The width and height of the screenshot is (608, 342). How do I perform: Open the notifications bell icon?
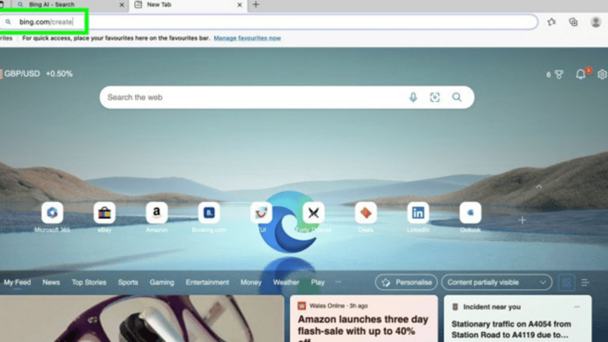[x=581, y=74]
